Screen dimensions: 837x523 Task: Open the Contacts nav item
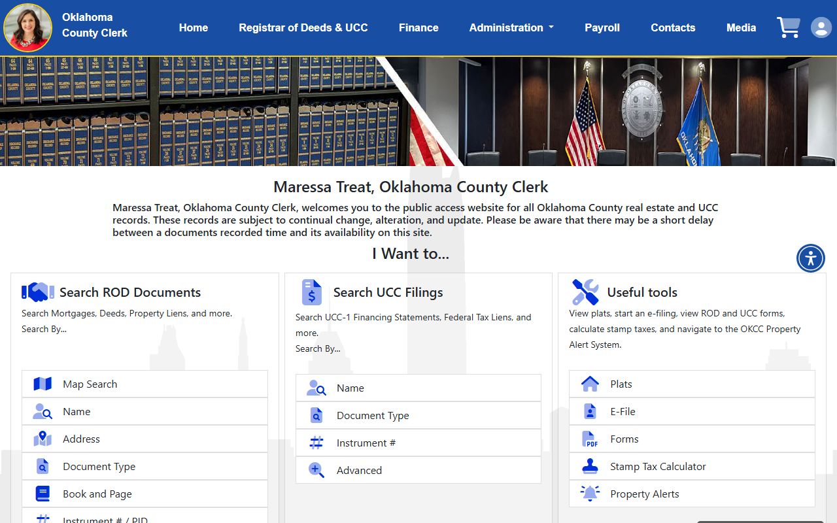(x=673, y=27)
